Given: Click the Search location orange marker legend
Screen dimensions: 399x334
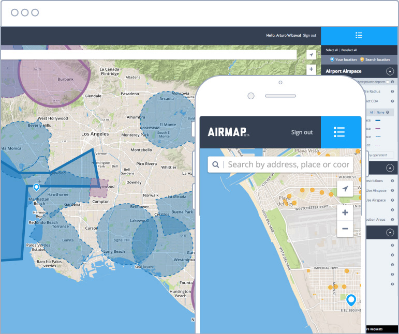Looking at the screenshot, I should click(375, 59).
